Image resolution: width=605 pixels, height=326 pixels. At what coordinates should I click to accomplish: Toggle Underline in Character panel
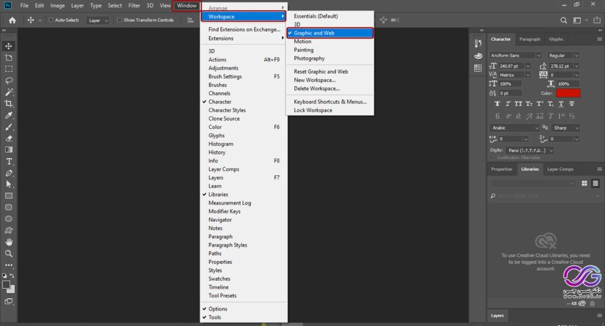[561, 104]
